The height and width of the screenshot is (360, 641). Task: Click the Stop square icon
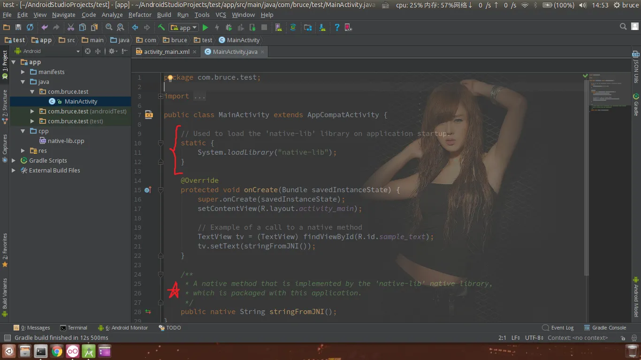[x=264, y=28]
